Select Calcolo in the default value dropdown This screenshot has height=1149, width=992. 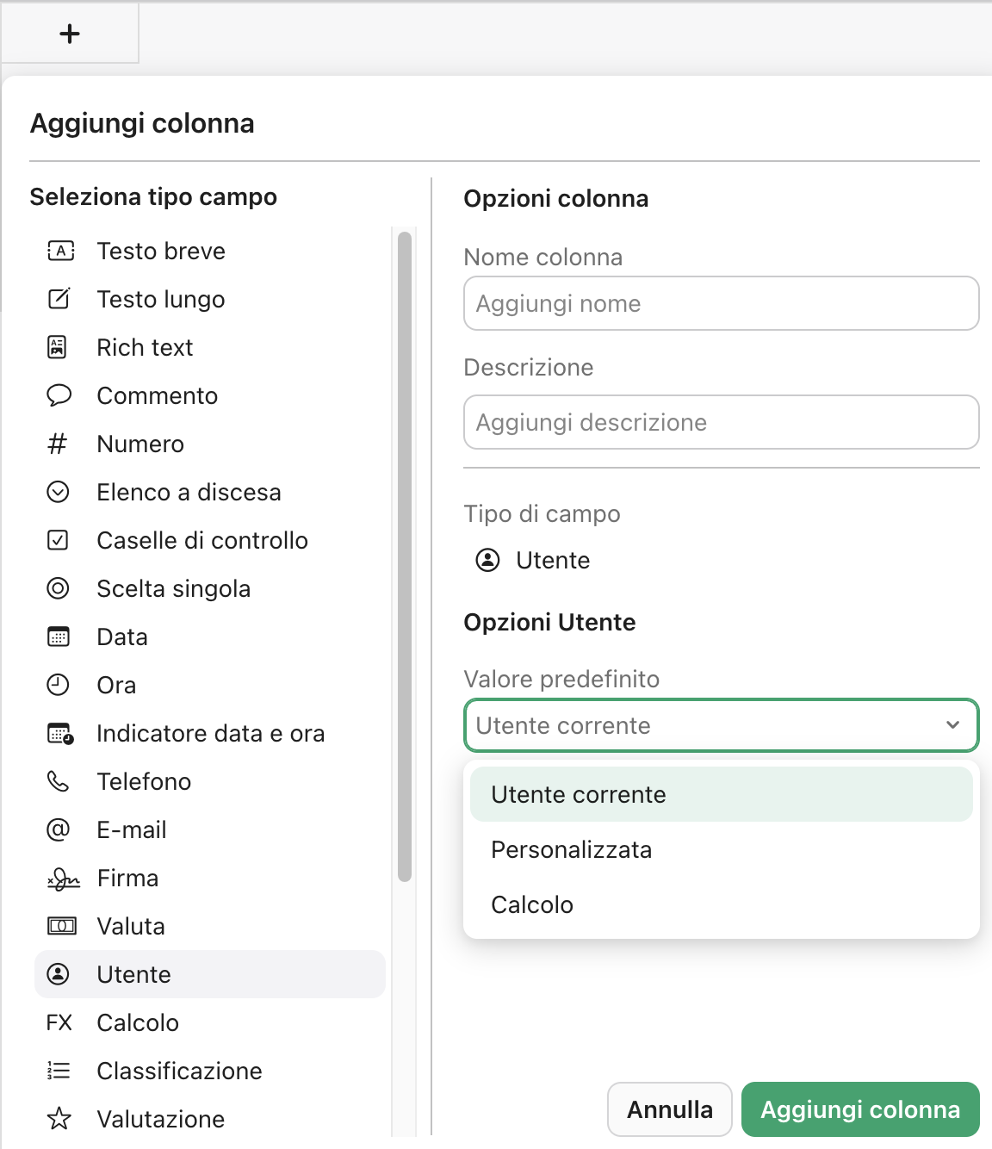pyautogui.click(x=532, y=904)
